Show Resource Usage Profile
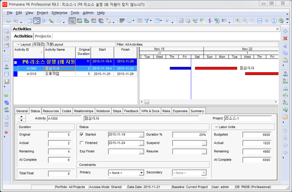This screenshot has height=192, width=292. coord(101,21)
